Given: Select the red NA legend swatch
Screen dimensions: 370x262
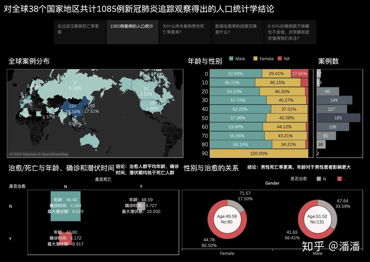Looking at the screenshot, I should pos(280,59).
